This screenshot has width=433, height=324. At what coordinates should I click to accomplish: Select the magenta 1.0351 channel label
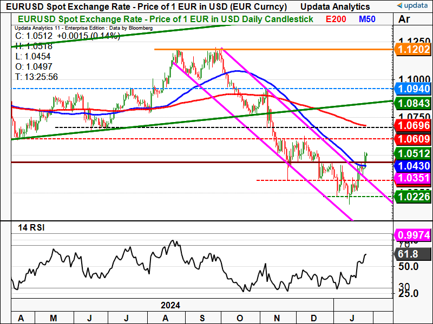(x=413, y=178)
